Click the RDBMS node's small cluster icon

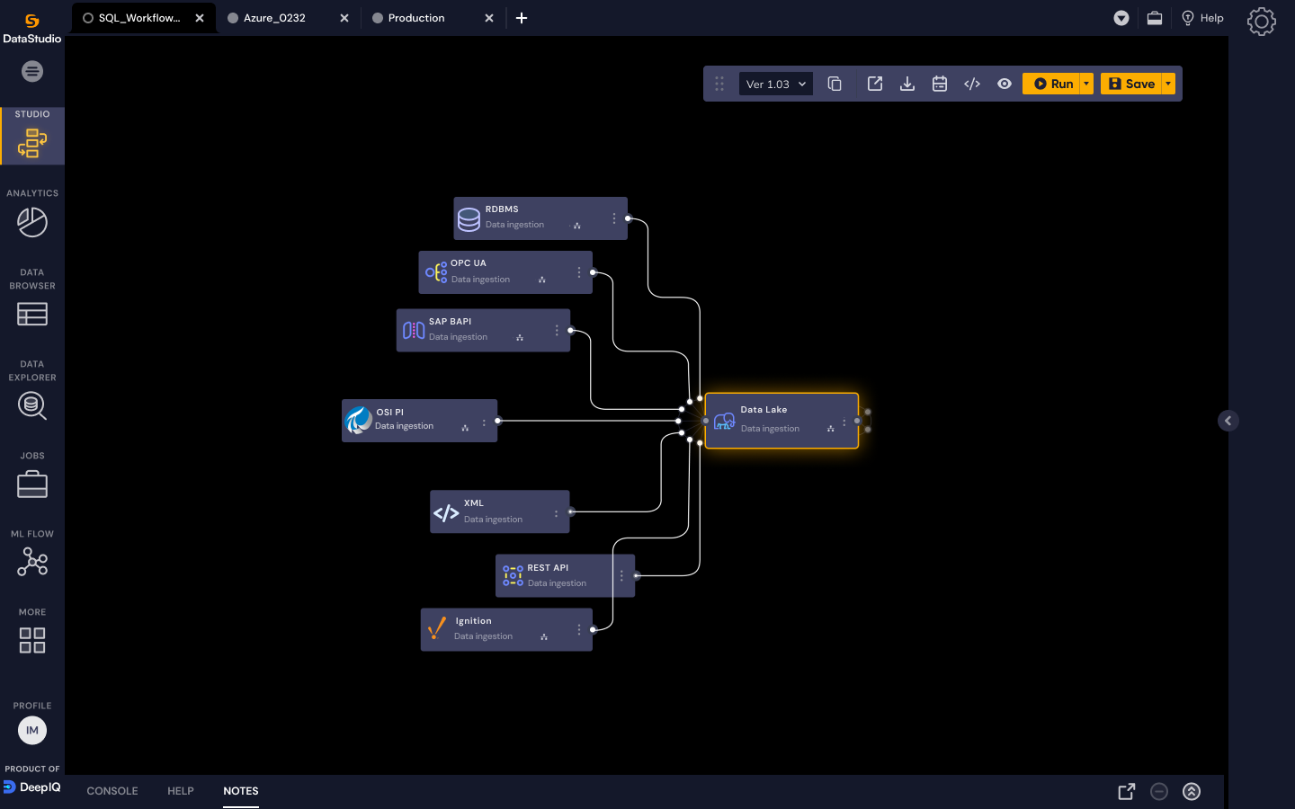577,226
